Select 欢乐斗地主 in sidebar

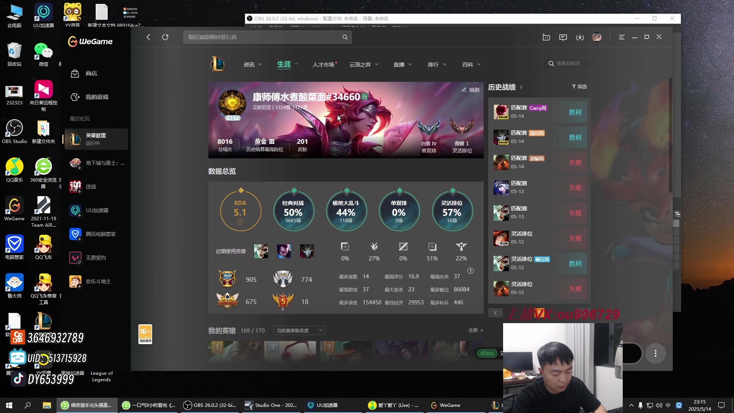pos(96,281)
